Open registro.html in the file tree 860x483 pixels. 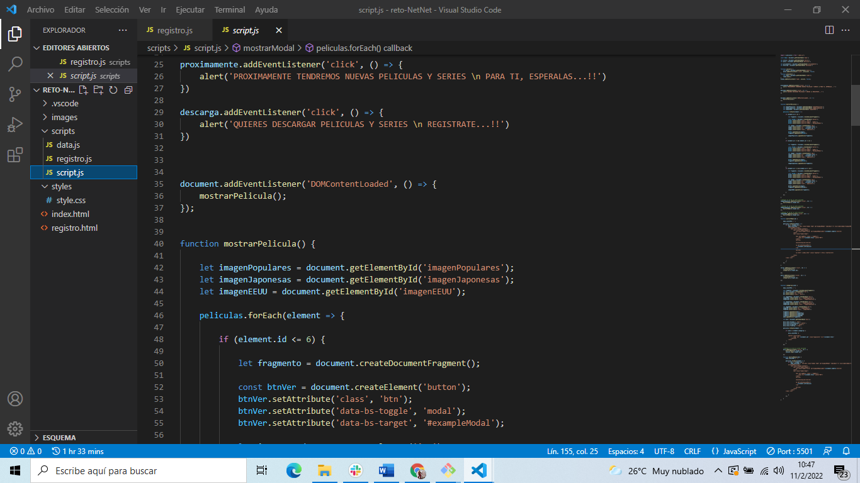[x=84, y=228]
